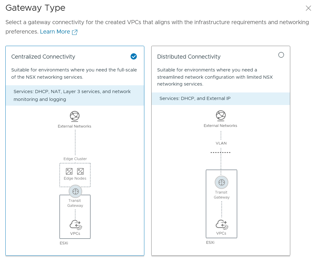Click the Edge Cluster label
The width and height of the screenshot is (316, 262).
[x=75, y=159]
